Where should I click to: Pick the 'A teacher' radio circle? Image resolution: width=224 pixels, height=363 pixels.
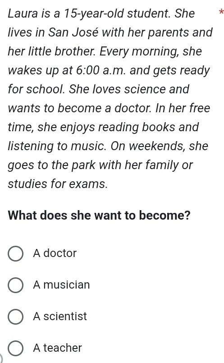pos(15,348)
